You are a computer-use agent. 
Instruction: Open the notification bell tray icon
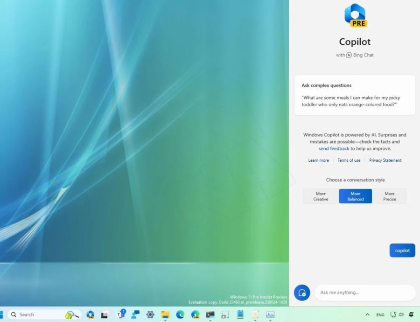coord(412,315)
